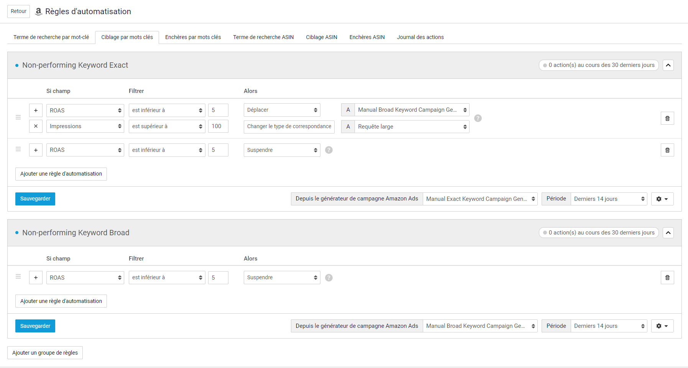688x368 pixels.
Task: View the Journal des actions tab
Action: coord(420,37)
